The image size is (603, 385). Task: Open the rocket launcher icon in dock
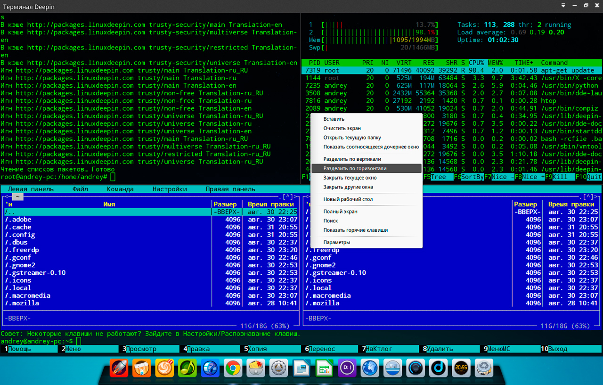[119, 368]
